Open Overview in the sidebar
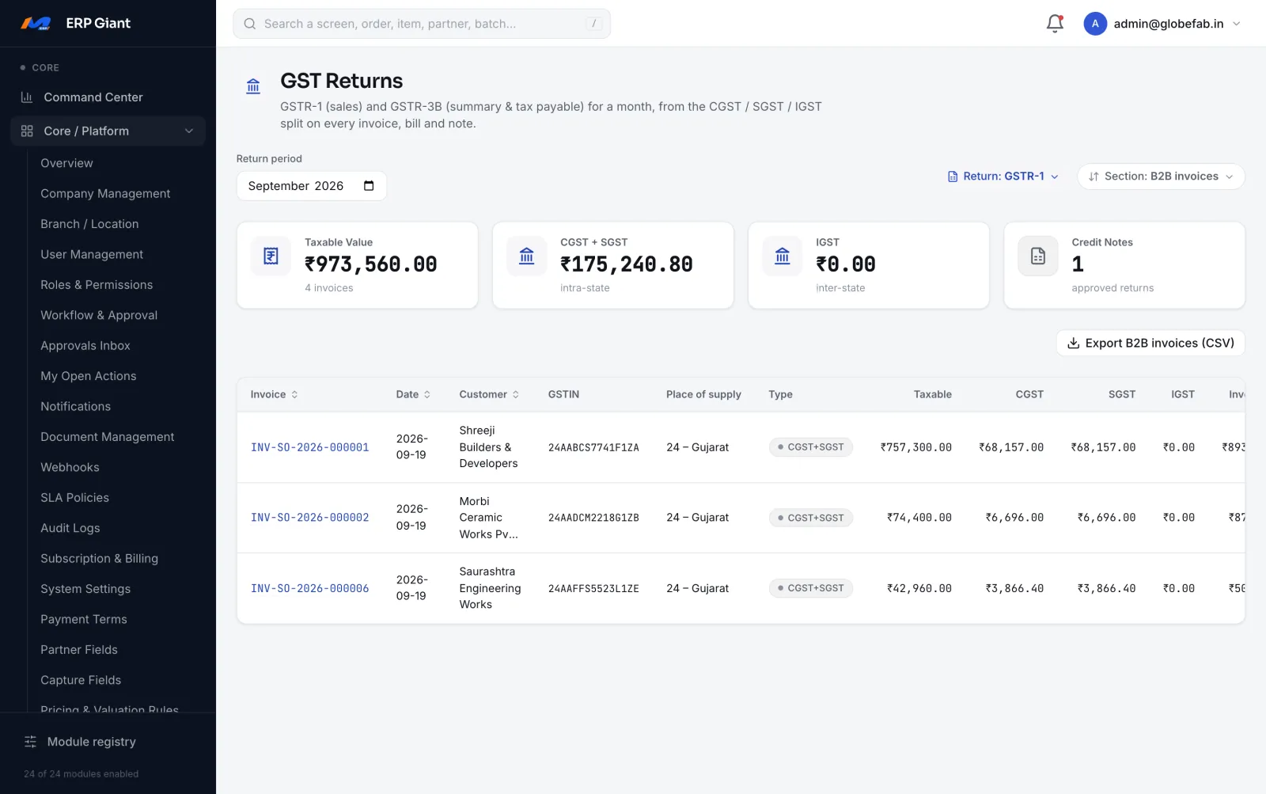 pyautogui.click(x=67, y=163)
